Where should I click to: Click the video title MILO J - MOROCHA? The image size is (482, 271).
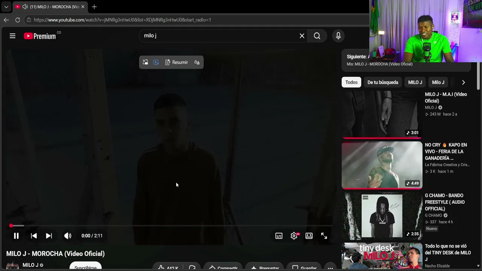pyautogui.click(x=55, y=254)
